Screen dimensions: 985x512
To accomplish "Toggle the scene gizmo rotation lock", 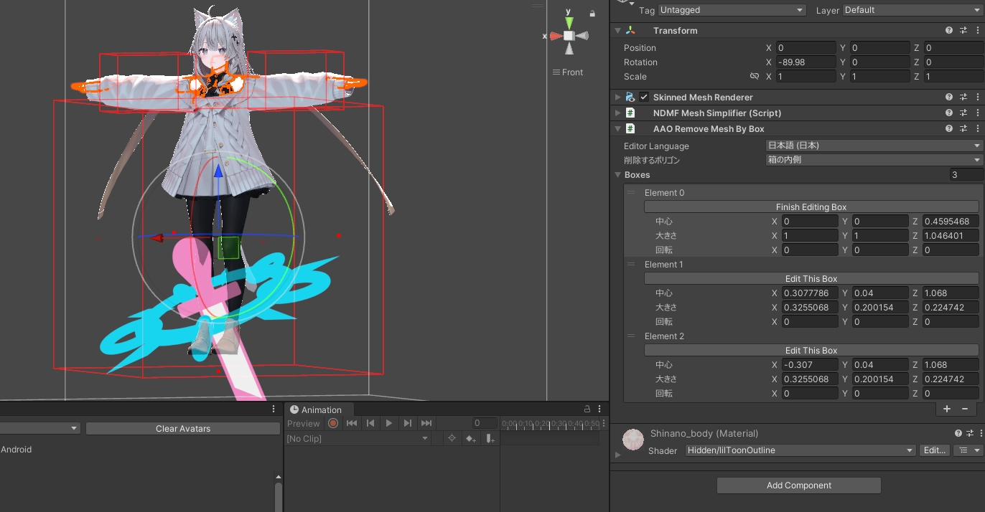I will point(592,13).
